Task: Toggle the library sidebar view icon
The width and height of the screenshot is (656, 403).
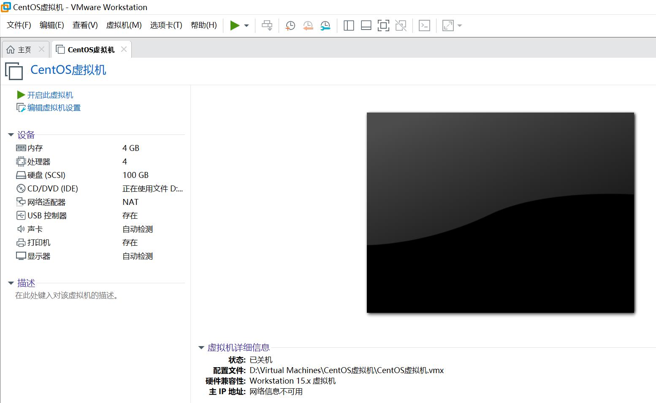Action: [x=349, y=26]
